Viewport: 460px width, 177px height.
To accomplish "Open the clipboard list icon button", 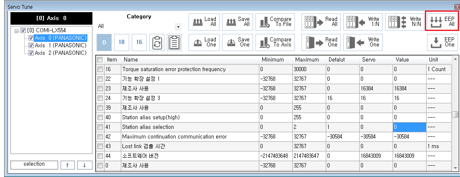I will click(x=174, y=43).
